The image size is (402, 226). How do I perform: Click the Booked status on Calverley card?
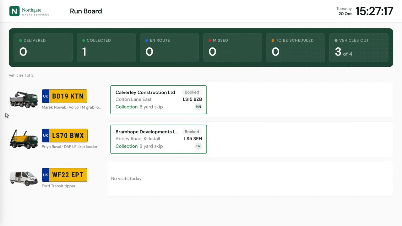[x=192, y=92]
